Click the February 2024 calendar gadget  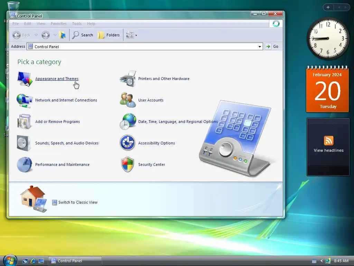coord(328,89)
